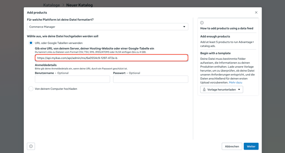Click the breadcrumb chevron separator
285x153 pixels.
coord(63,5)
